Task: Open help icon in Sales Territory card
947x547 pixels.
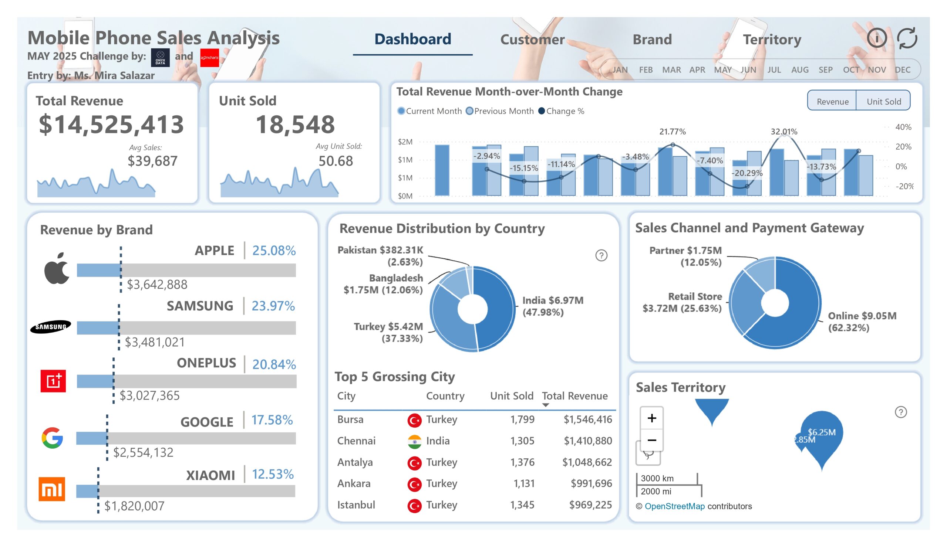Action: (x=901, y=412)
